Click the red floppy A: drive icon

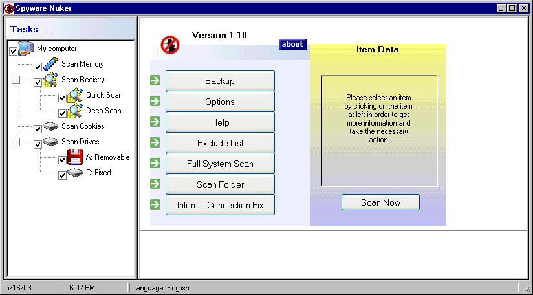75,157
